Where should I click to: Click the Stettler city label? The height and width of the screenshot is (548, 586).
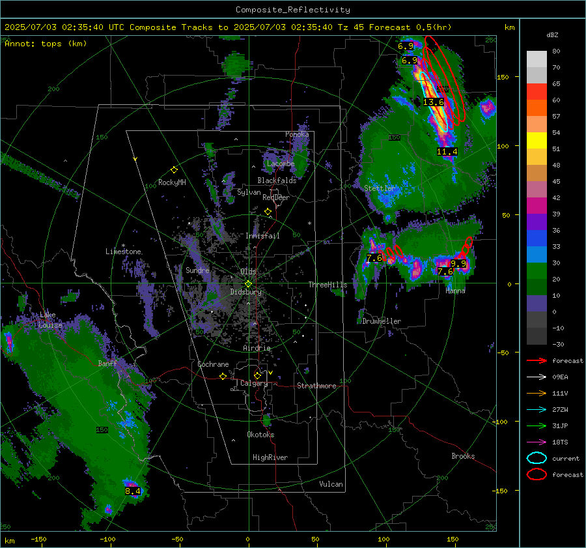coord(380,188)
